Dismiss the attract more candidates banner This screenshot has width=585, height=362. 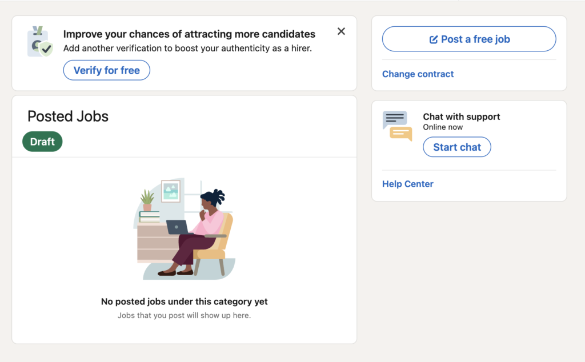coord(341,31)
